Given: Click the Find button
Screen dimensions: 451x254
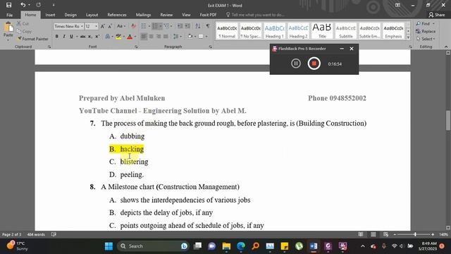Looking at the screenshot, I should coord(423,23).
